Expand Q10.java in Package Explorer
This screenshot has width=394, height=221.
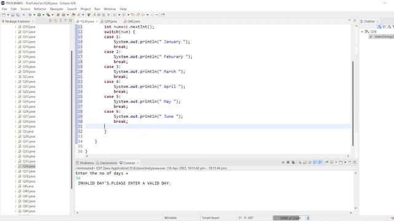coord(15,27)
